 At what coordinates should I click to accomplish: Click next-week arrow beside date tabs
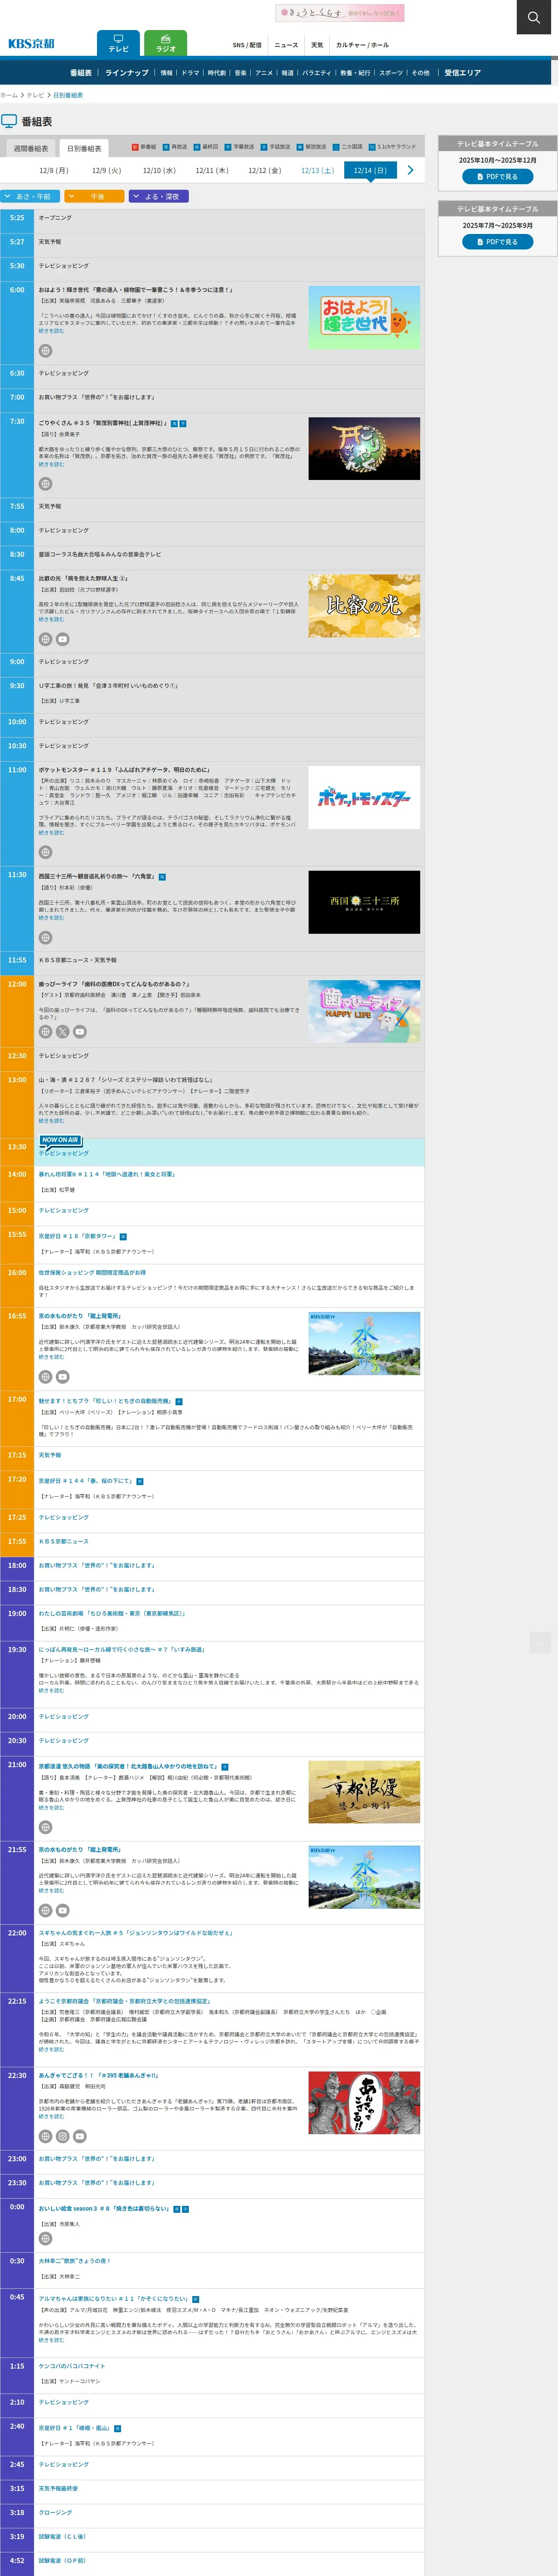point(410,170)
